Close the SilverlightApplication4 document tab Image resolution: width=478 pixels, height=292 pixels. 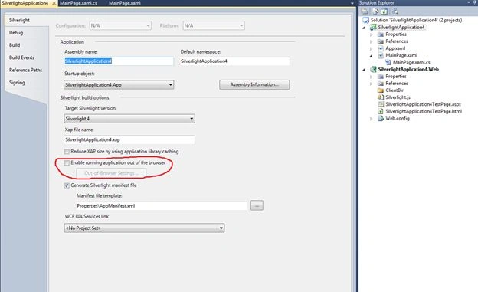54,3
